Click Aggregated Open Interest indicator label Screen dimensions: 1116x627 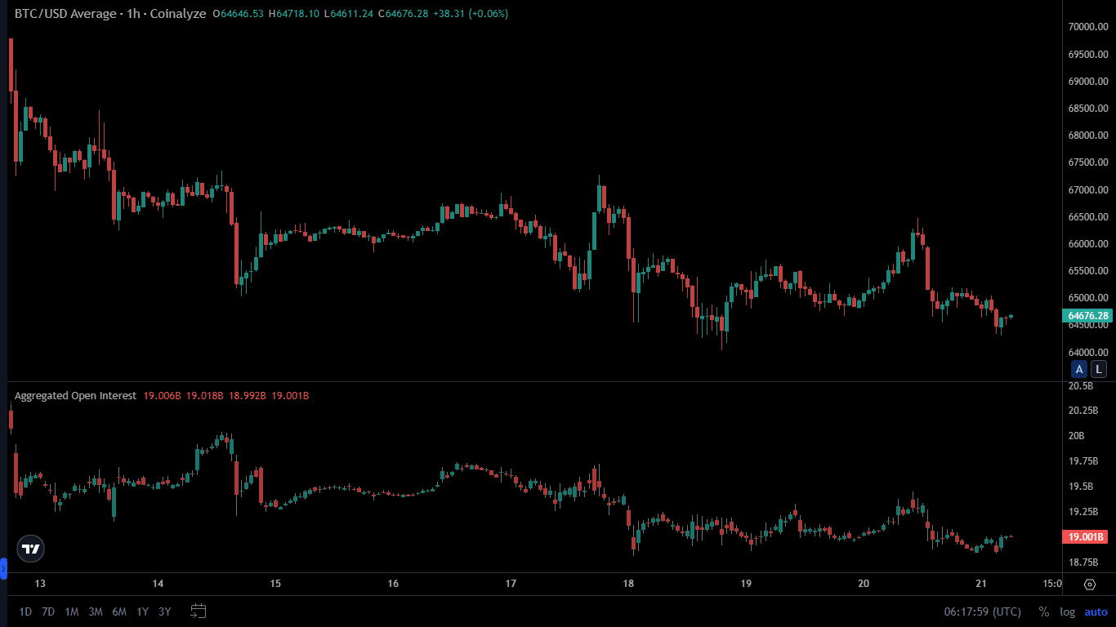pyautogui.click(x=75, y=395)
